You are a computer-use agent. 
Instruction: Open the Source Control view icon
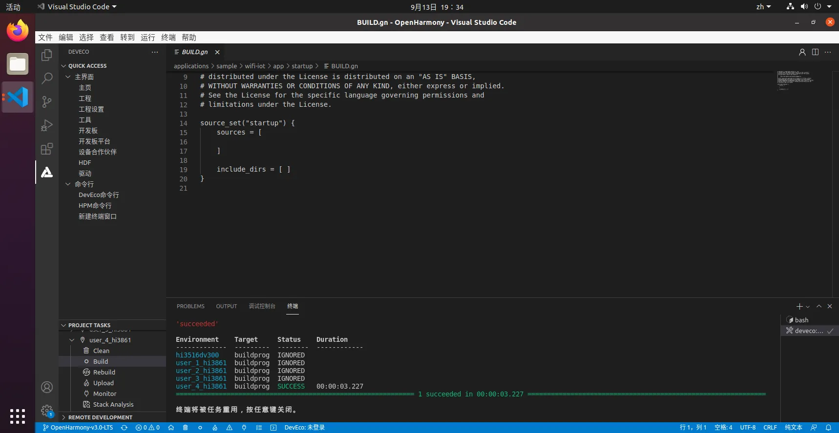(x=47, y=102)
